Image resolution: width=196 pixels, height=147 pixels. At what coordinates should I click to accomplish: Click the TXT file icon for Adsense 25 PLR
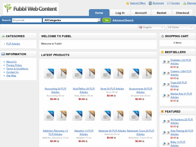(106, 116)
